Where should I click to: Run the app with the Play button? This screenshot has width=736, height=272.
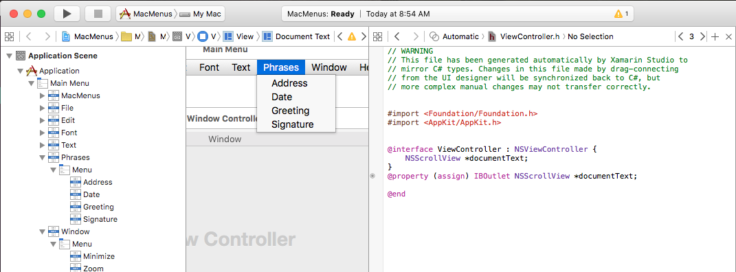point(67,14)
